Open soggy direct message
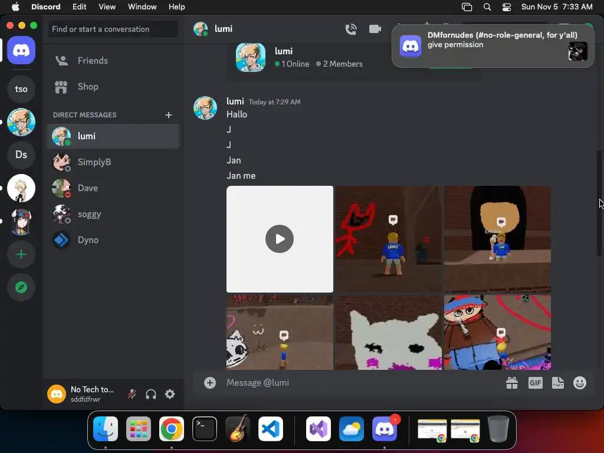The height and width of the screenshot is (453, 604). pos(113,214)
